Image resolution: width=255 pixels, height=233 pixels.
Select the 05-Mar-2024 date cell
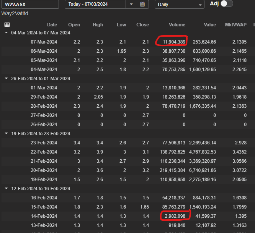coord(44,60)
